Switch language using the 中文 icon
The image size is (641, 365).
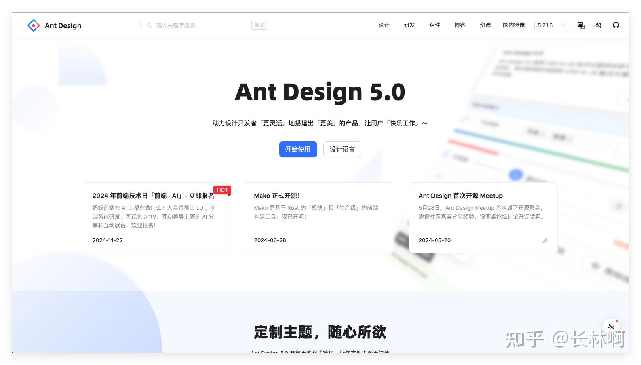(580, 25)
